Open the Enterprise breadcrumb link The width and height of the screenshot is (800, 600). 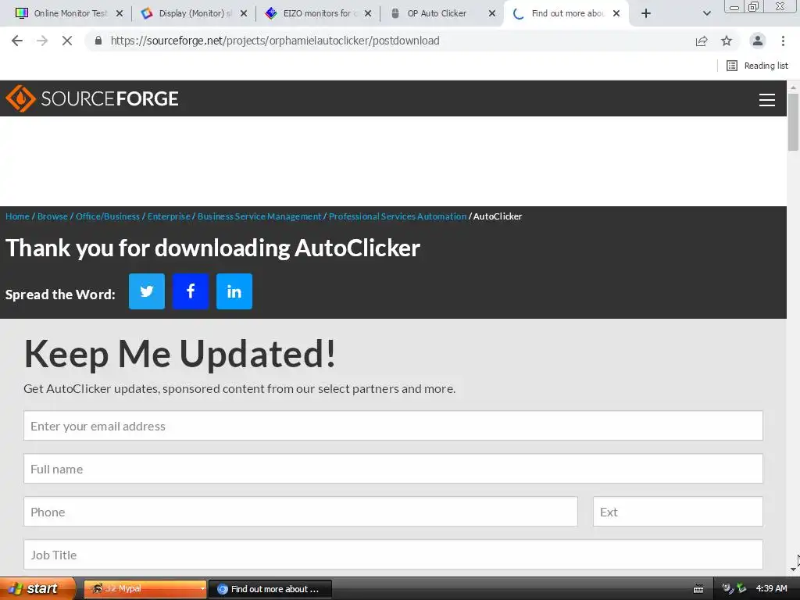click(169, 216)
